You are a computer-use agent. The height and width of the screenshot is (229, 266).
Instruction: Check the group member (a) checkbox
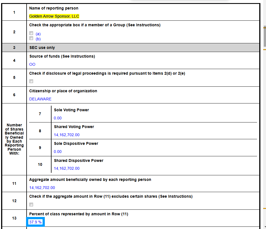coord(31,33)
